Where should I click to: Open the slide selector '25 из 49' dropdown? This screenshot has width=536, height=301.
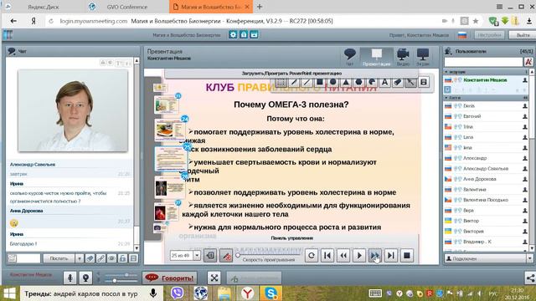pyautogui.click(x=197, y=255)
